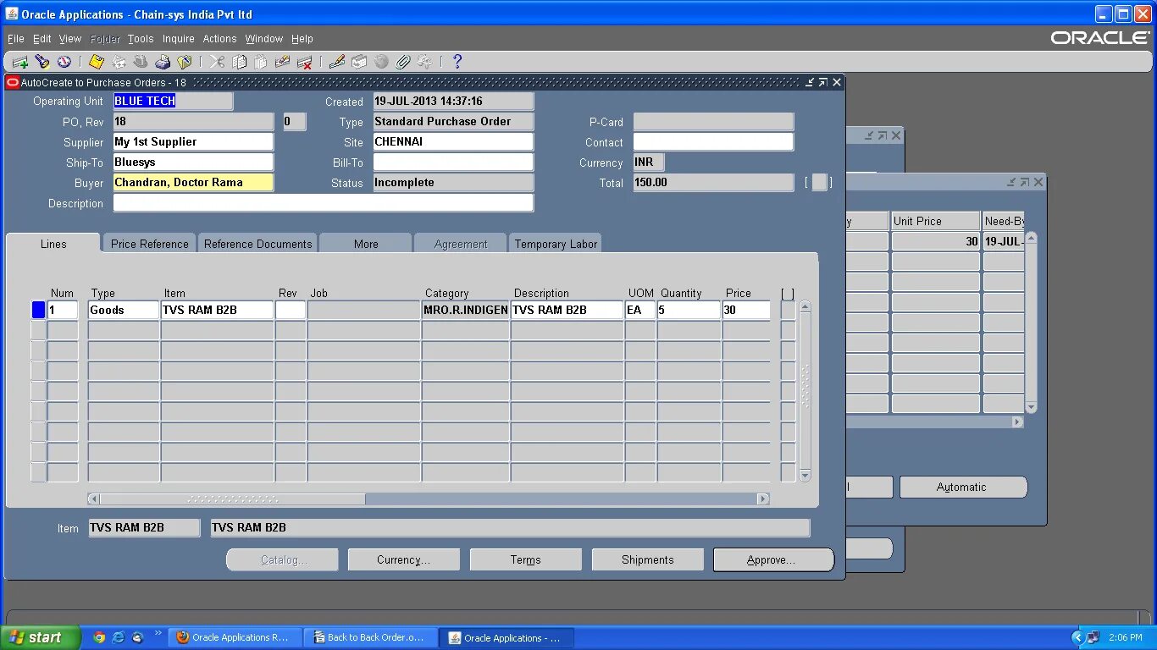Viewport: 1157px width, 650px height.
Task: Switch to the Lines tab
Action: point(53,244)
